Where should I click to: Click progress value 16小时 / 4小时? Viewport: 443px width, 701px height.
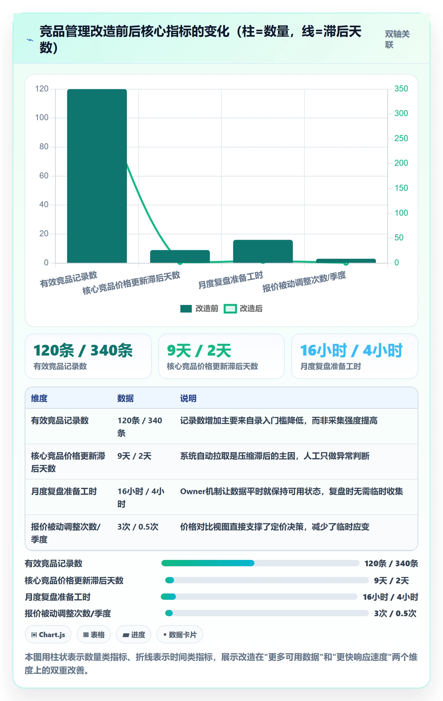coord(390,597)
